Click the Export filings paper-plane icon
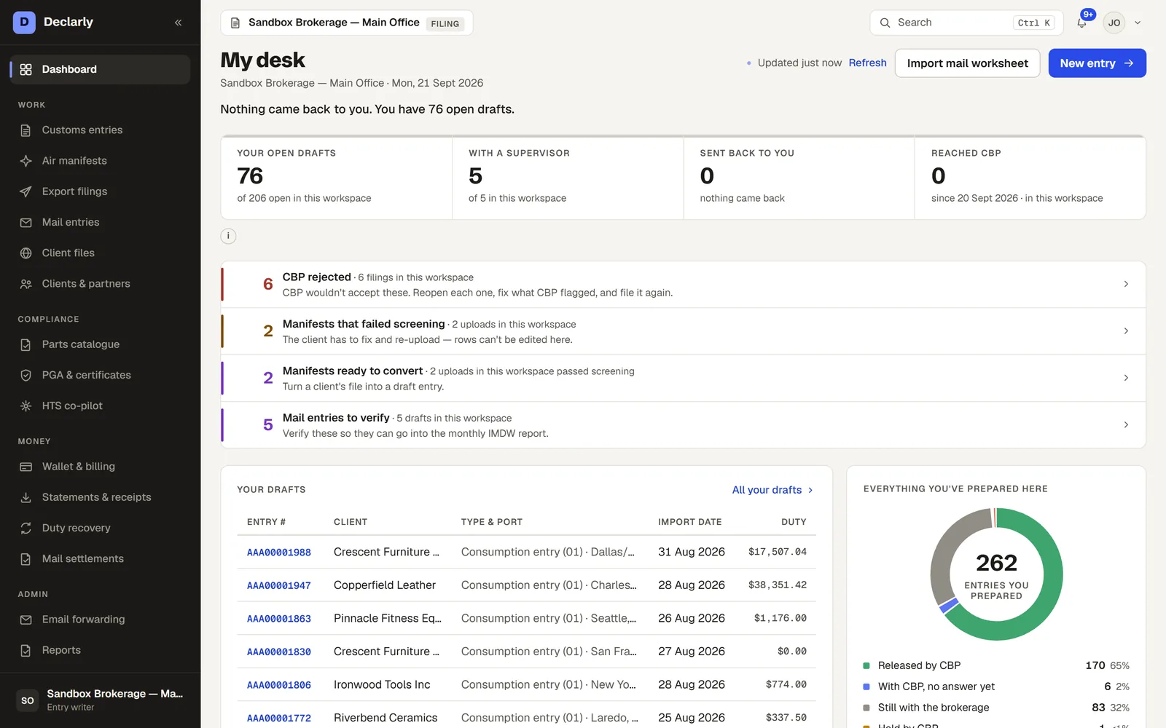This screenshot has width=1166, height=728. [x=26, y=191]
